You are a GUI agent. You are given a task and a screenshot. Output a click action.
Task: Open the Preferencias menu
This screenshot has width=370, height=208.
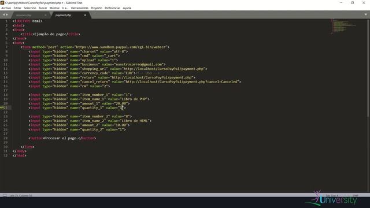click(112, 8)
